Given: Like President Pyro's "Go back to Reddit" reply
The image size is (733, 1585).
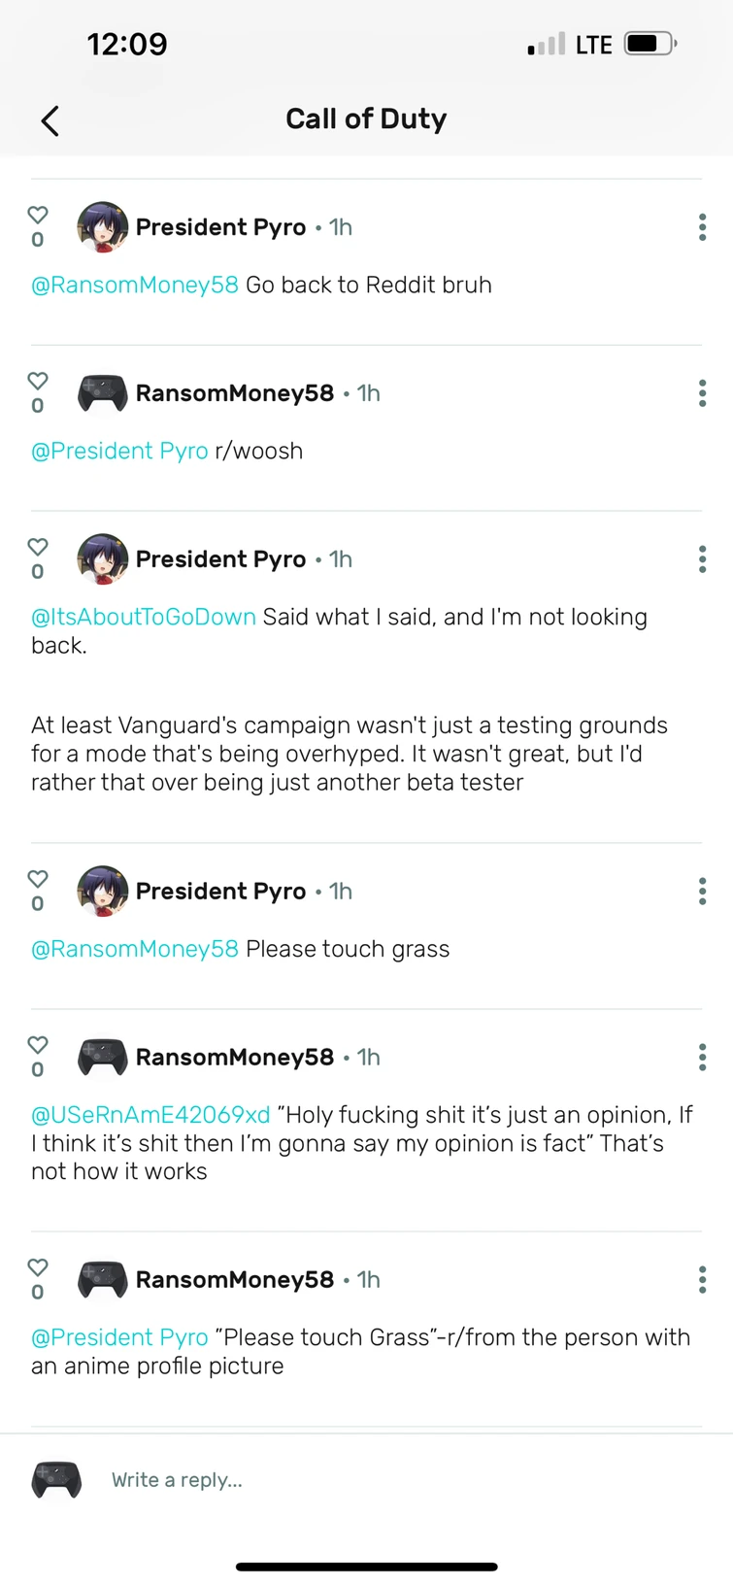Looking at the screenshot, I should click(x=38, y=215).
